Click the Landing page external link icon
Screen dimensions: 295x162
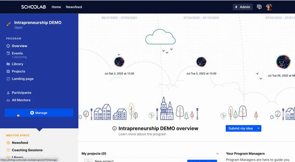click(x=8, y=79)
